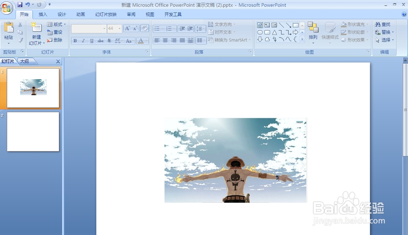Click the 排列 arrange button
Screen dimensions: 408x235
pos(313,33)
